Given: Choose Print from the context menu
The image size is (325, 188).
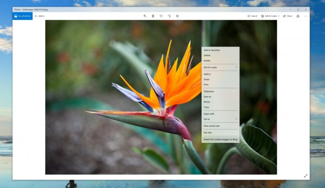Looking at the screenshot, I should coord(220,84).
